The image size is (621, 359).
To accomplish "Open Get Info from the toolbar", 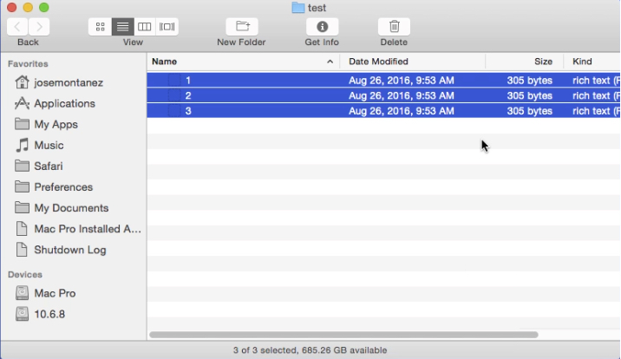I will (322, 27).
